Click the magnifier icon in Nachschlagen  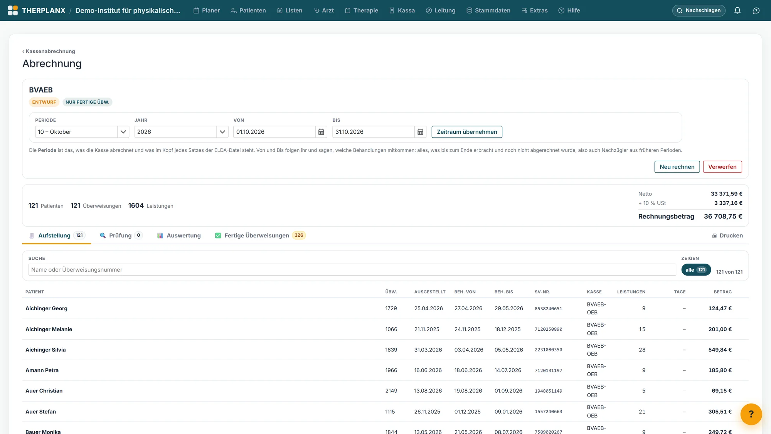tap(680, 10)
